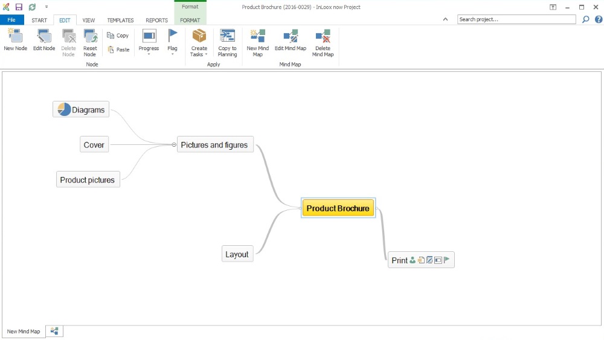Viewport: 604px width, 340px height.
Task: Select the Layout node
Action: click(237, 254)
